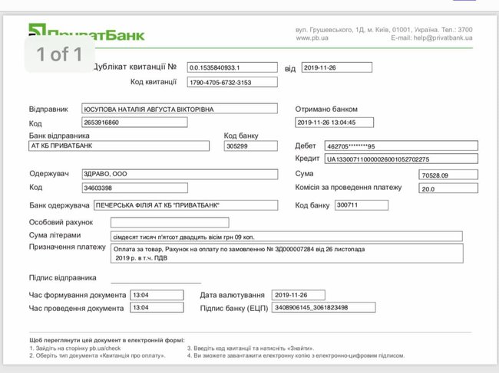Image resolution: width=499 pixels, height=373 pixels.
Task: Click bank signature field 3408906145_3061823498
Action: (x=324, y=307)
